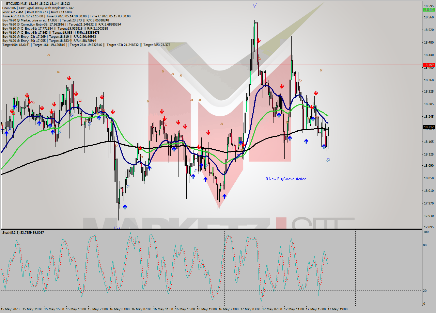Click the '15 May 2023' time axis label
Image resolution: width=436 pixels, height=313 pixels.
[11, 309]
